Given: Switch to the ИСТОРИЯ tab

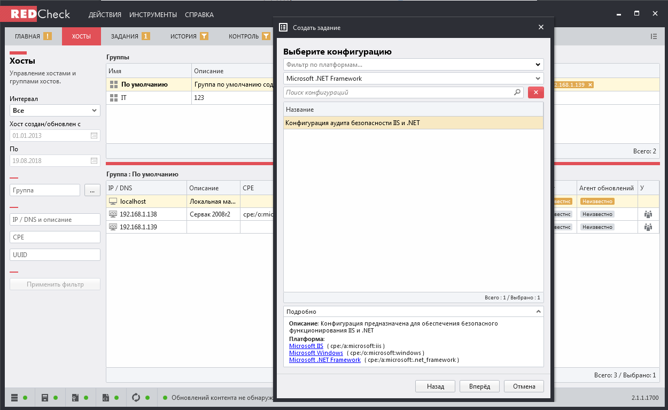Looking at the screenshot, I should coord(189,36).
